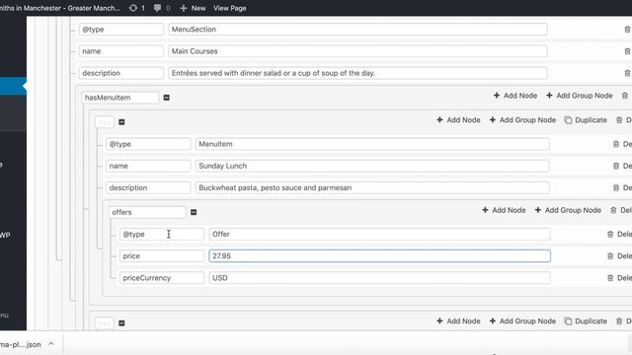
Task: Open the downloaded json file chevron
Action: pyautogui.click(x=51, y=344)
